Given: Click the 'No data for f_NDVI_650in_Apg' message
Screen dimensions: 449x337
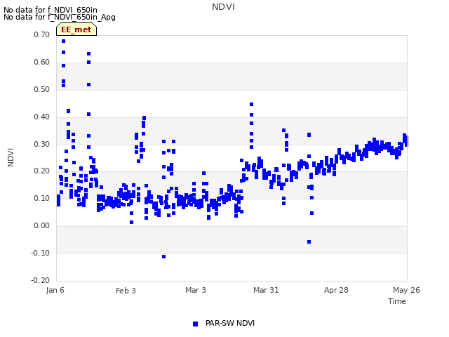Looking at the screenshot, I should [x=60, y=17].
